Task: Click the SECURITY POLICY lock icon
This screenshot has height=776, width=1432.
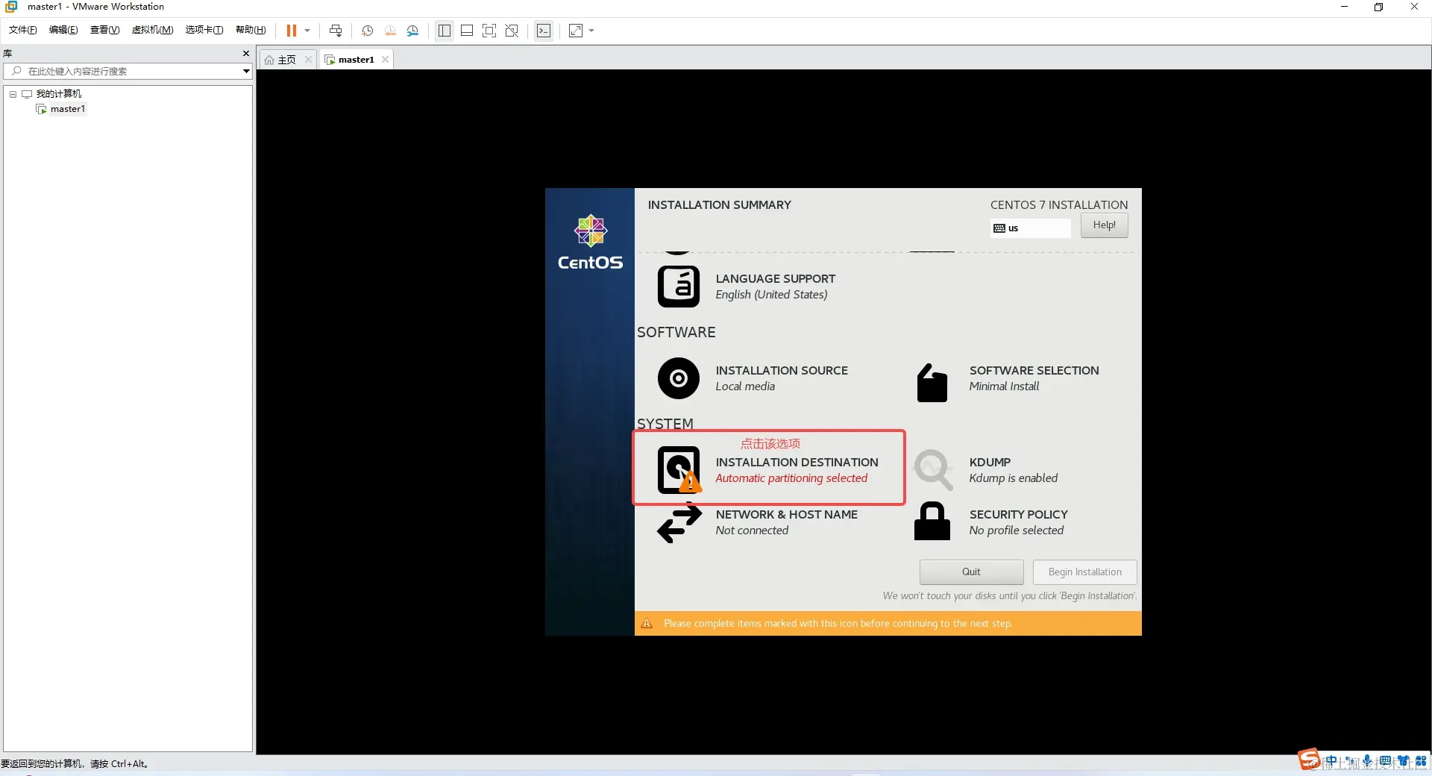Action: [x=932, y=521]
